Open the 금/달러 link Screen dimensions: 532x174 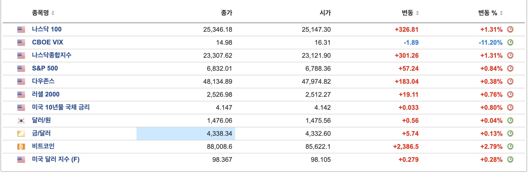coord(41,133)
